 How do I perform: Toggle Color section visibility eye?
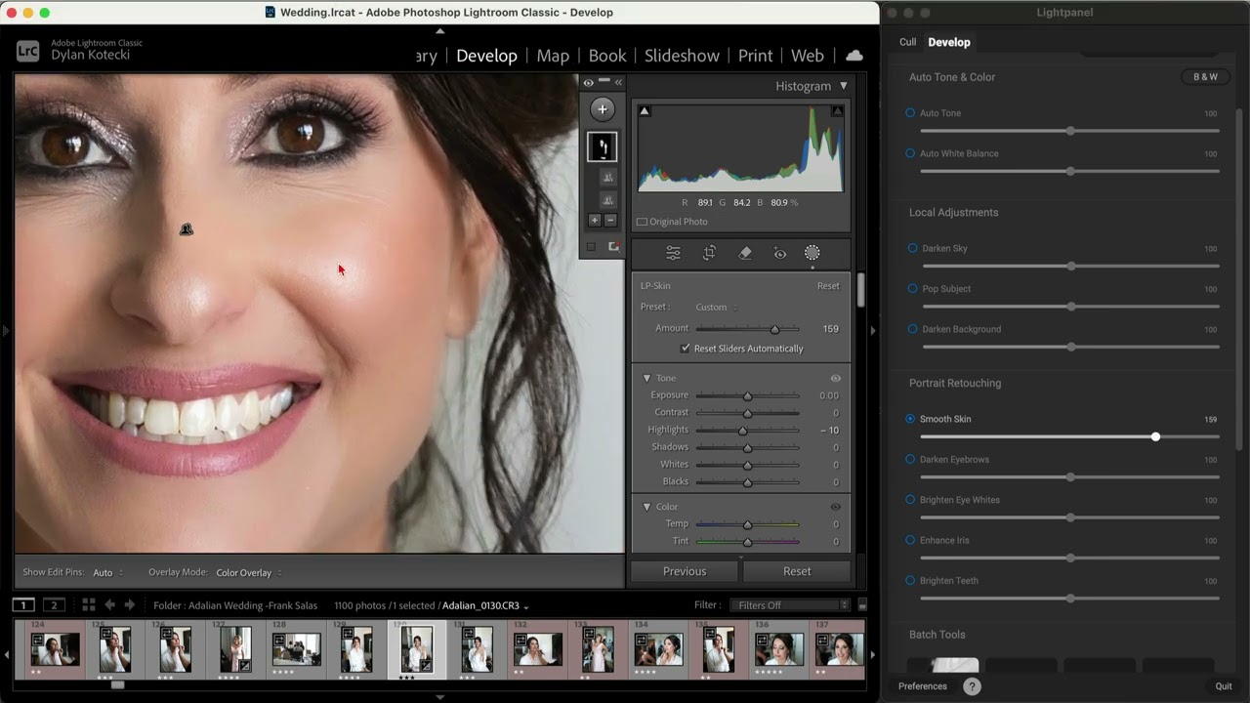point(835,507)
